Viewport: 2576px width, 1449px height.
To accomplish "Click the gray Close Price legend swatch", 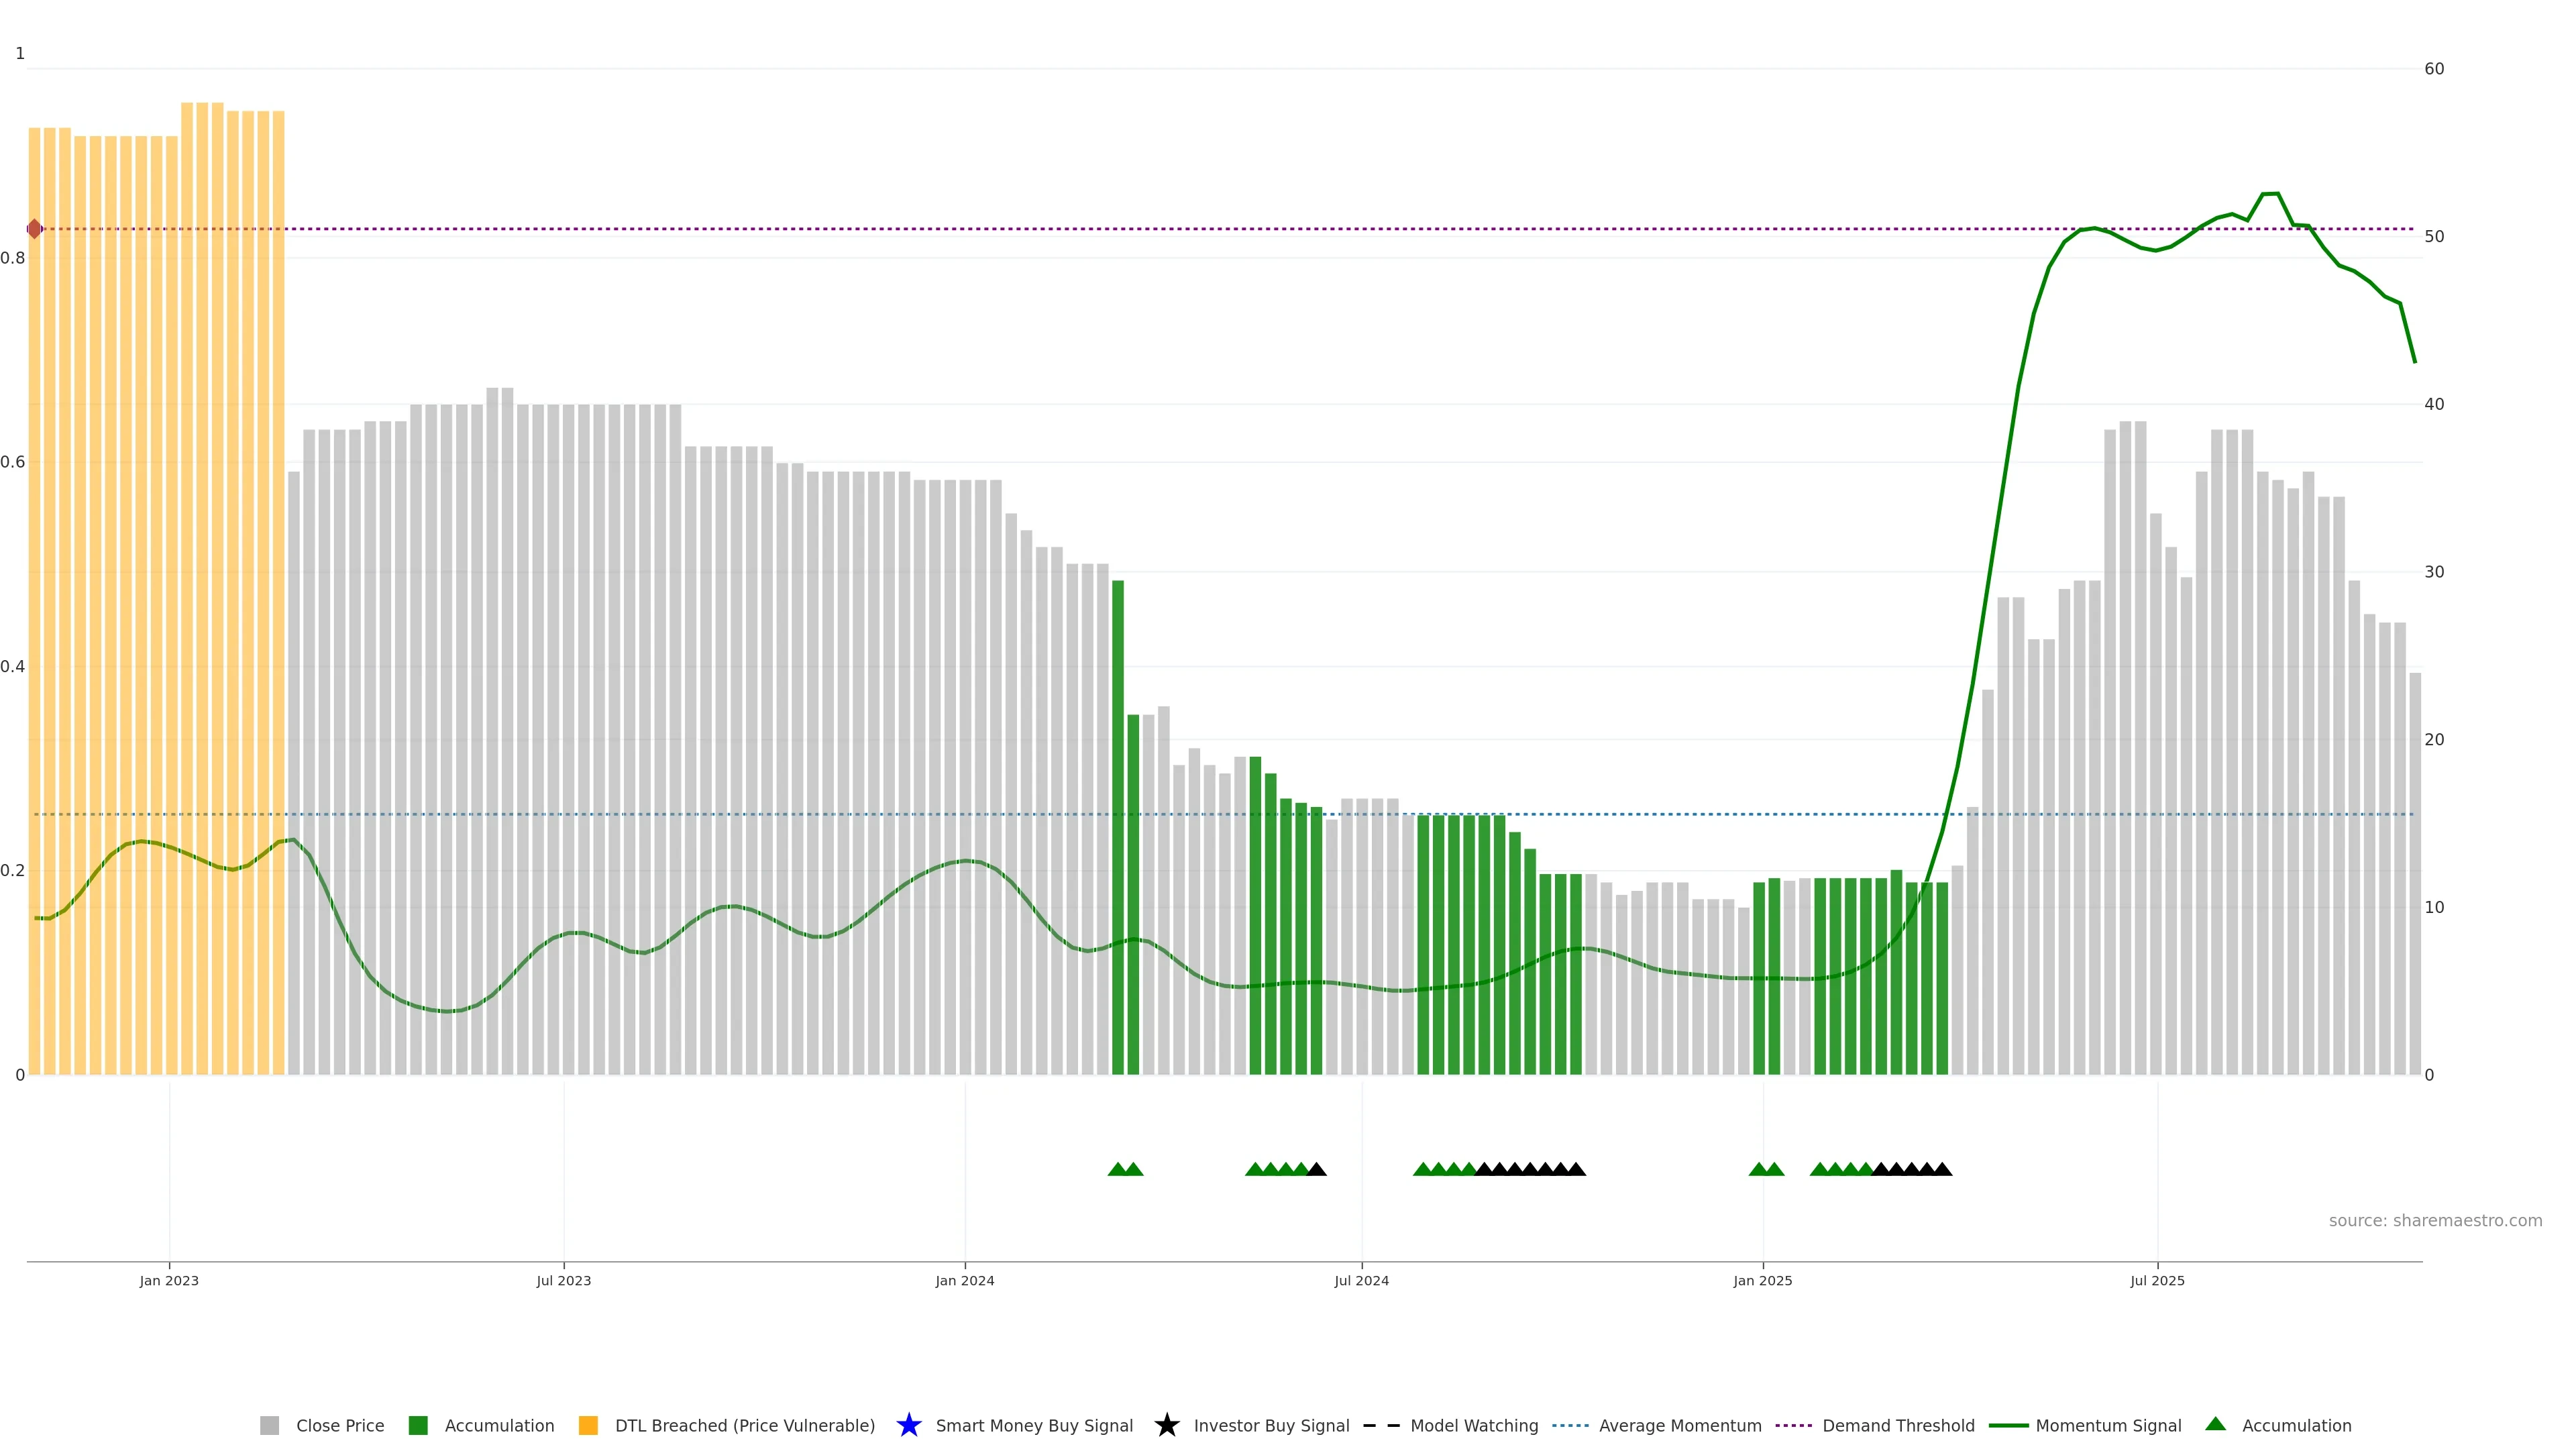I will (x=269, y=1426).
